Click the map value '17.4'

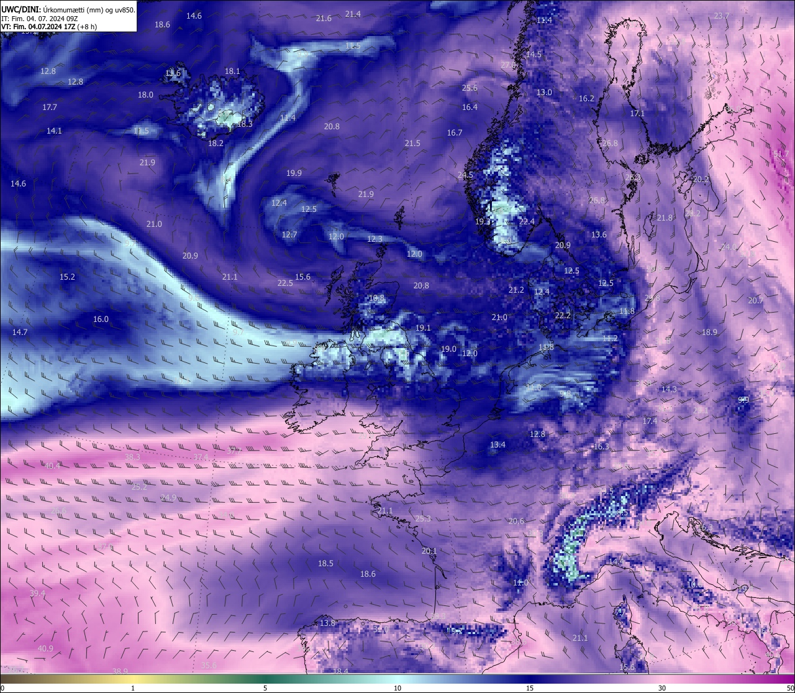[x=650, y=421]
